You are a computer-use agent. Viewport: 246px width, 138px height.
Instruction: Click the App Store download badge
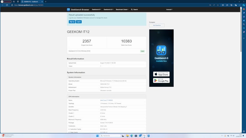161,74
